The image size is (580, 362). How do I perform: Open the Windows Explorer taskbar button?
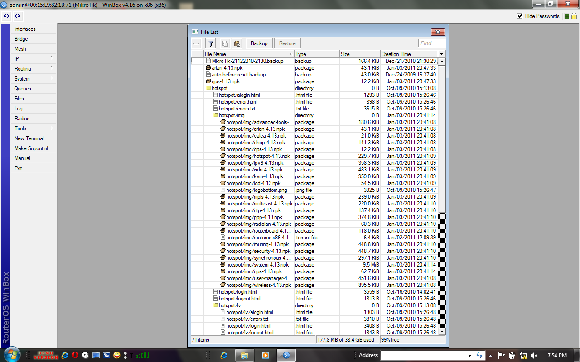coord(244,355)
